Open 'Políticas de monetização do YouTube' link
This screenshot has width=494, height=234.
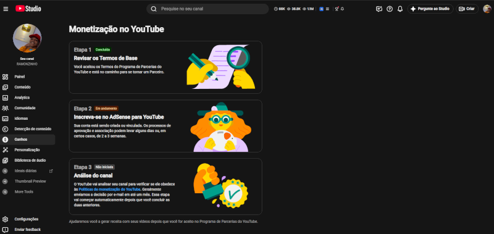click(109, 190)
